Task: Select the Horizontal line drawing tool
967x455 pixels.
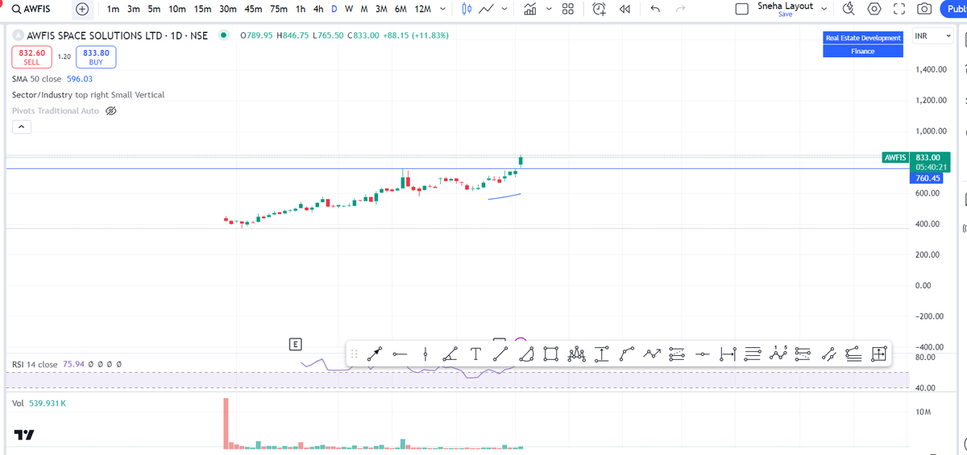Action: (x=400, y=354)
